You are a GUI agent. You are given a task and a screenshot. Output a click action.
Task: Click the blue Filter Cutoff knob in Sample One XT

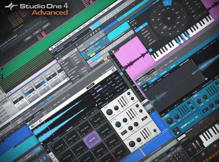(199, 101)
